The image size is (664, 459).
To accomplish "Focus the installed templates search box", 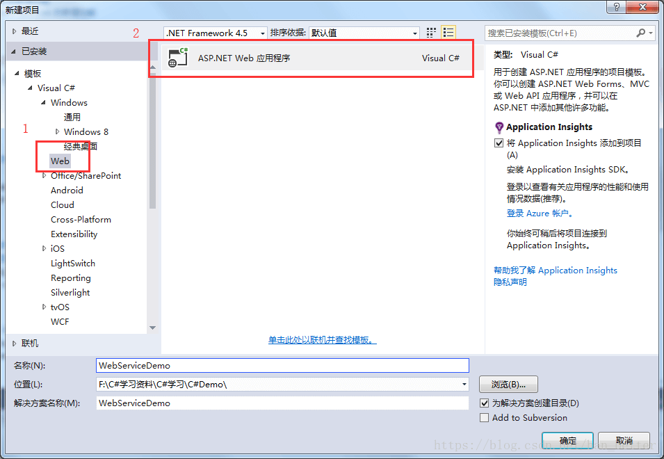I will (x=560, y=33).
